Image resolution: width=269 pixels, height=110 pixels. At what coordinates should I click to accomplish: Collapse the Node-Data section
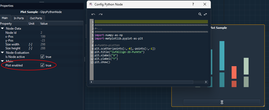coord(2,29)
